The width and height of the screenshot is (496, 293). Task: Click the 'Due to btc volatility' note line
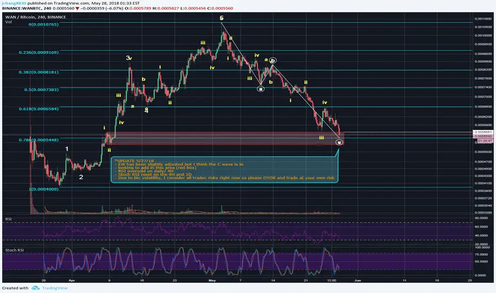coord(224,178)
